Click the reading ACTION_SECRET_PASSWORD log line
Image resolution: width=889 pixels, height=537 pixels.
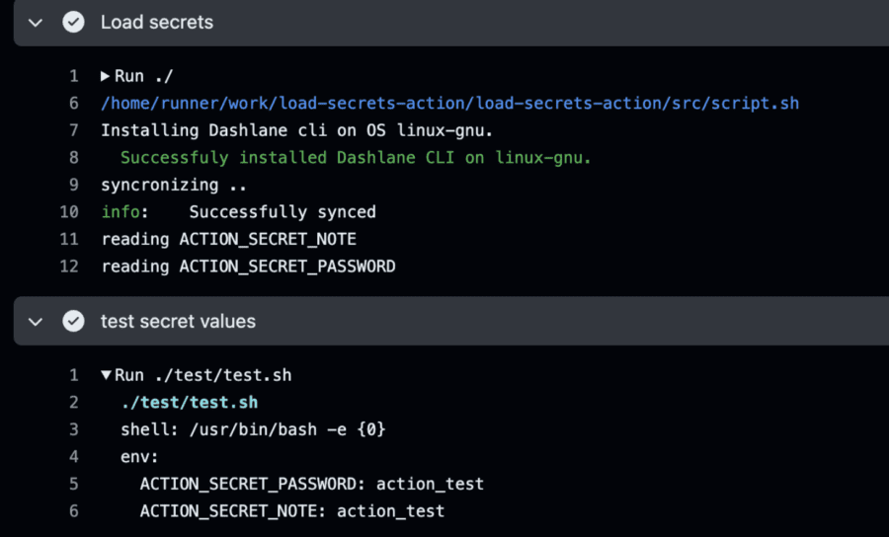click(248, 267)
